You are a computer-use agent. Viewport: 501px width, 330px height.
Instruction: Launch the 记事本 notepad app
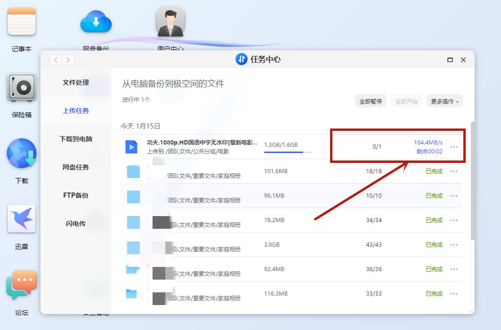tap(21, 22)
